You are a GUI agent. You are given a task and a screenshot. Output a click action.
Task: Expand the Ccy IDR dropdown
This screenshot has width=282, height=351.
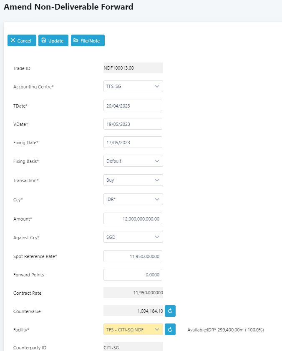click(x=133, y=199)
